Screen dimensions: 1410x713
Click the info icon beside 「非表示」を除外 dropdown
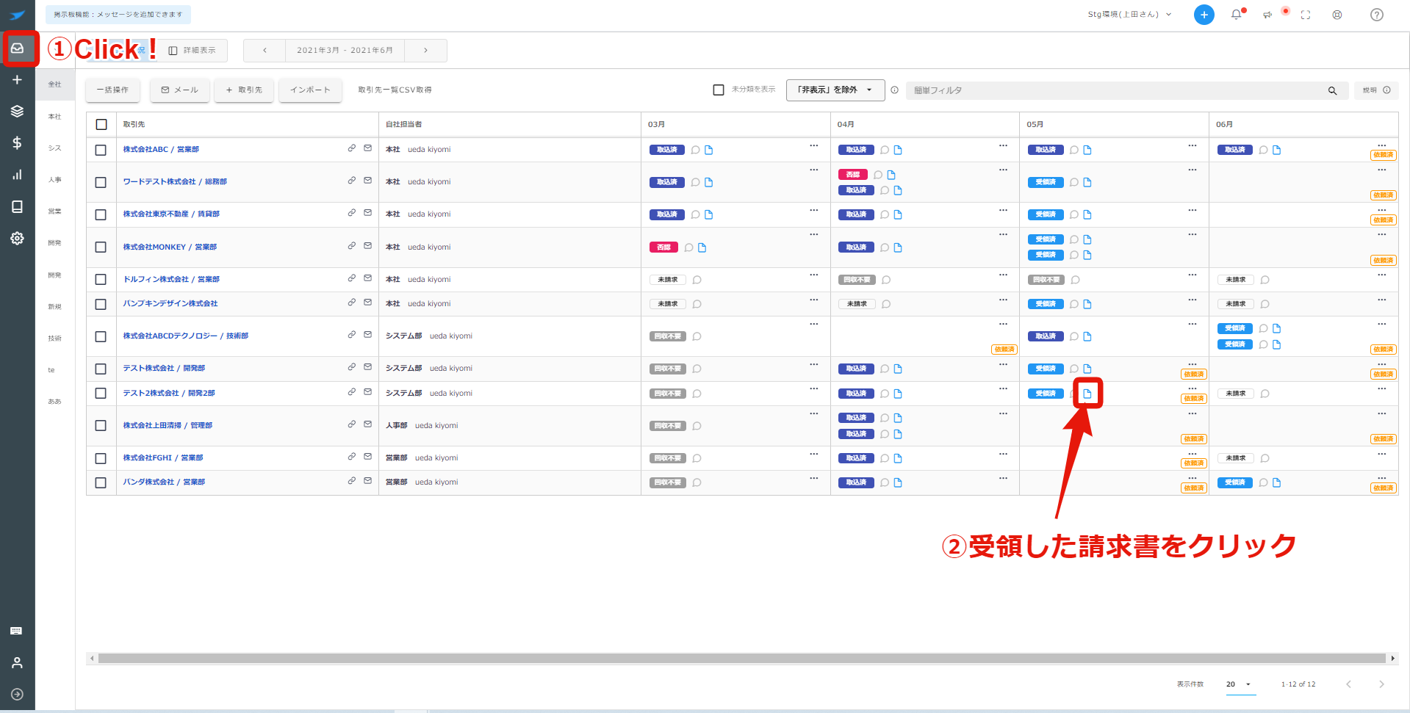click(x=894, y=90)
